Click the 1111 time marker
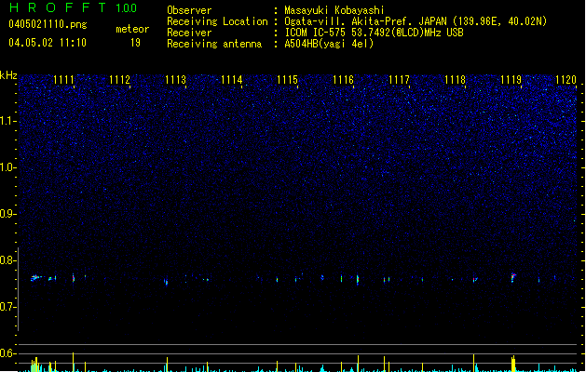 pos(63,80)
